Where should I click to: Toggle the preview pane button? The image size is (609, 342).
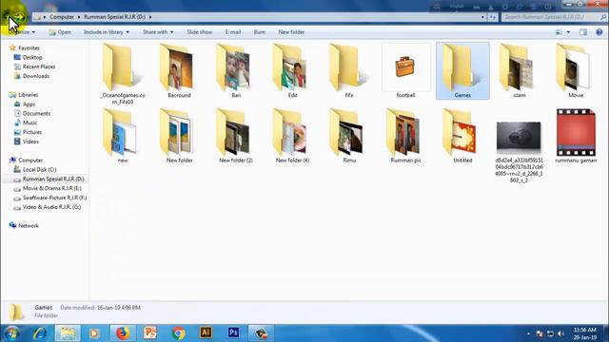583,32
